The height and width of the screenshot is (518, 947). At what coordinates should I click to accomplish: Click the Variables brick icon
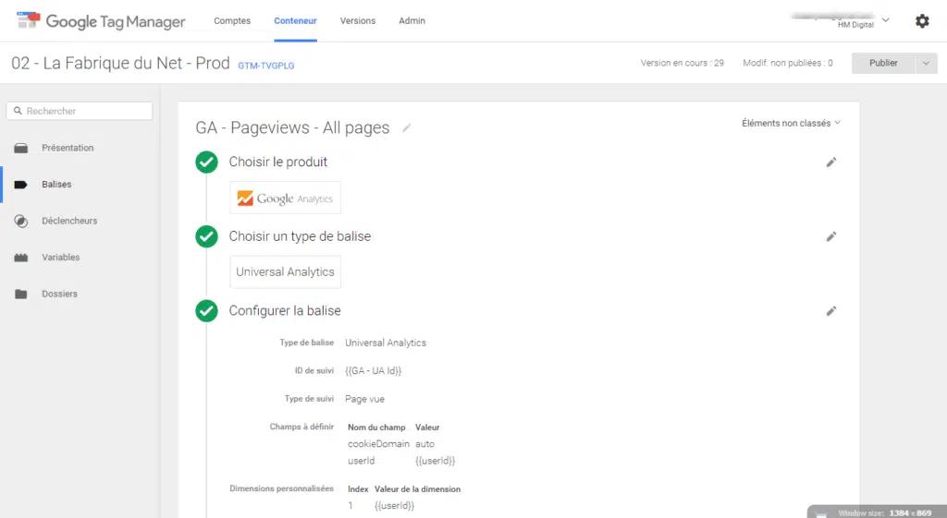click(21, 258)
